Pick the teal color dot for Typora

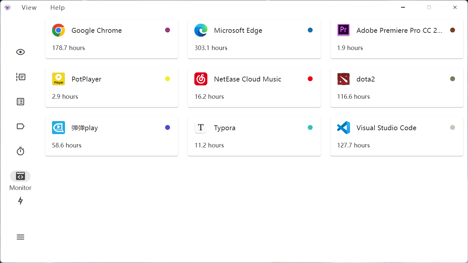click(310, 128)
